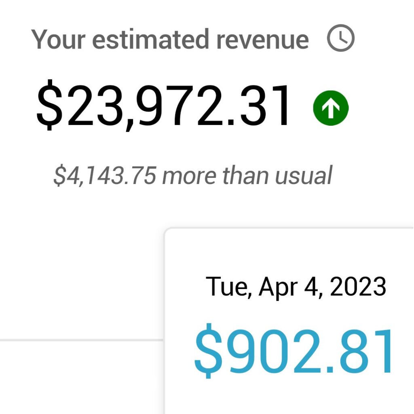Click the word "revenue" in the heading
Image resolution: width=414 pixels, height=414 pixels.
click(x=262, y=40)
